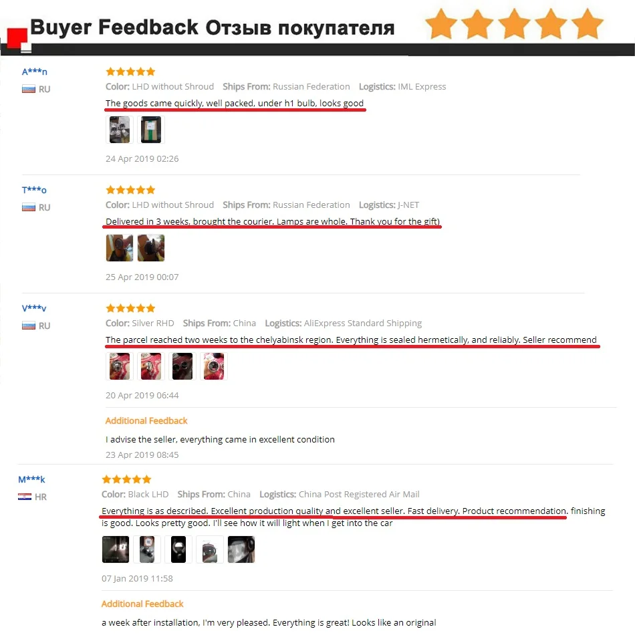
Task: Open the first photo in T***o's review
Action: 120,248
